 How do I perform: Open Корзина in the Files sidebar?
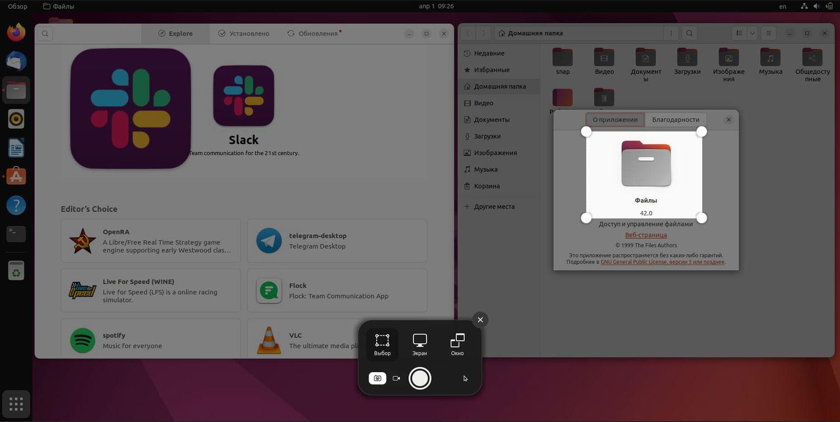click(499, 186)
